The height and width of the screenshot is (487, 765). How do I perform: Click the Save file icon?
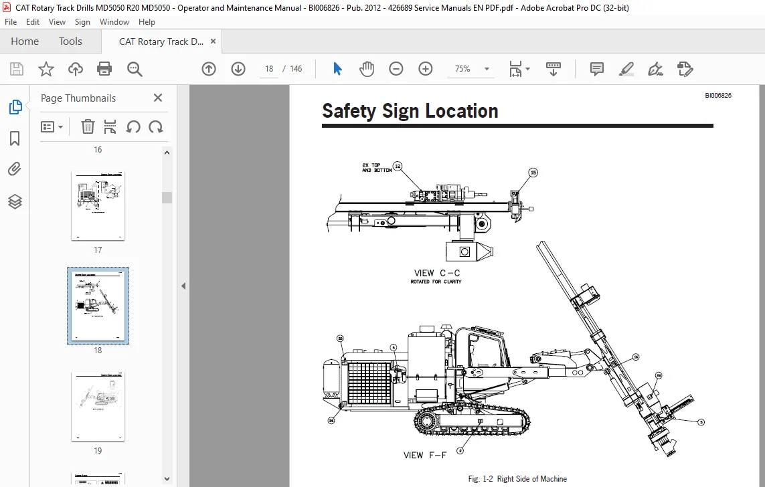17,69
